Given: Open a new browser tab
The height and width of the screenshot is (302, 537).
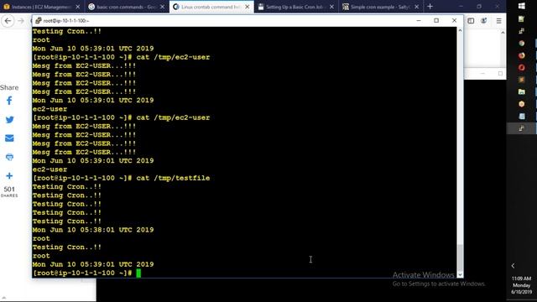Looking at the screenshot, I should [430, 7].
